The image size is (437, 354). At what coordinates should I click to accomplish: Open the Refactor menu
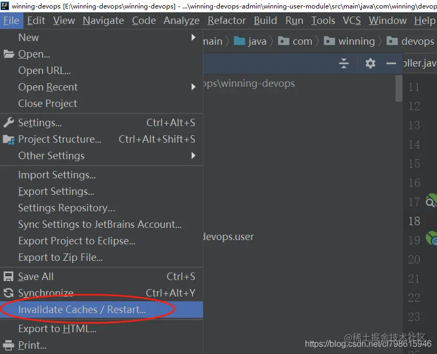227,21
